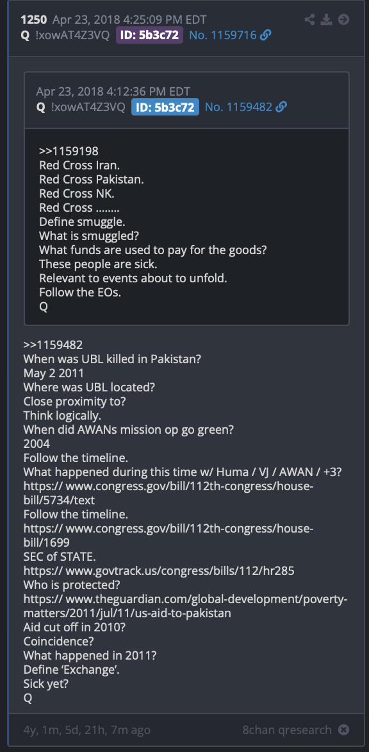Click the chain link icon beside No. 1159482
Screen dimensions: 369x752
click(x=281, y=107)
